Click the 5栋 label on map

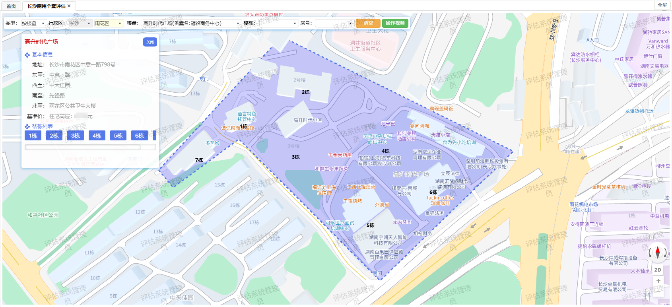[370, 225]
